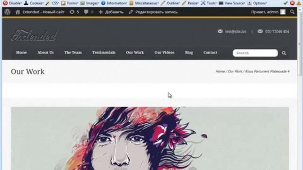Click the Images picture icon
The width and height of the screenshot is (303, 170).
(82, 3)
